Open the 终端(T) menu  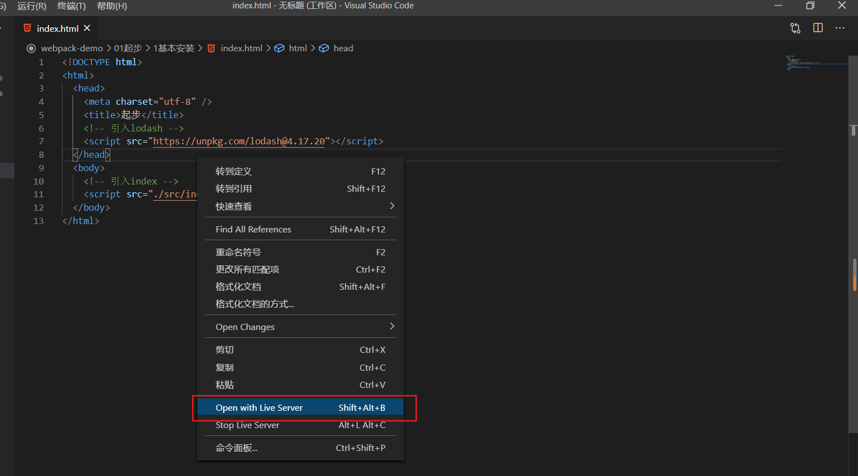pyautogui.click(x=71, y=6)
